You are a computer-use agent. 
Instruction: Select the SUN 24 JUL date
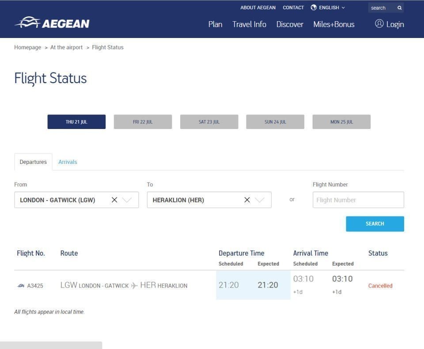(x=275, y=122)
